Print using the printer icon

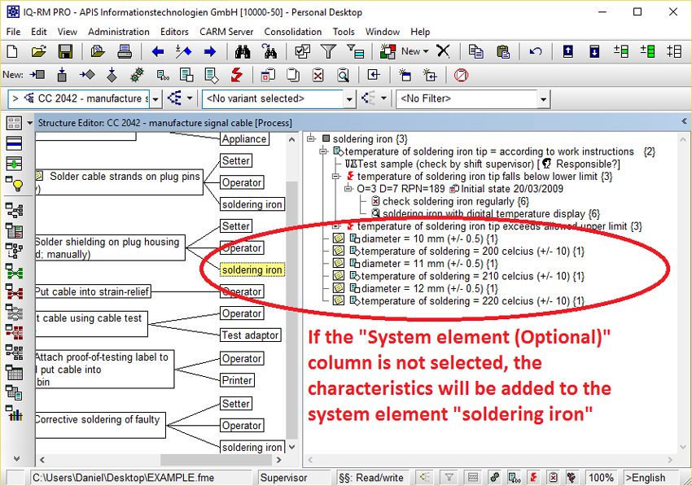(x=125, y=51)
